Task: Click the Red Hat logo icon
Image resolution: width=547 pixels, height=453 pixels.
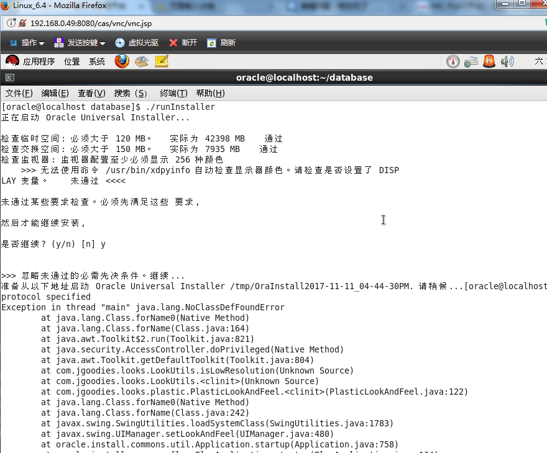Action: pyautogui.click(x=12, y=61)
